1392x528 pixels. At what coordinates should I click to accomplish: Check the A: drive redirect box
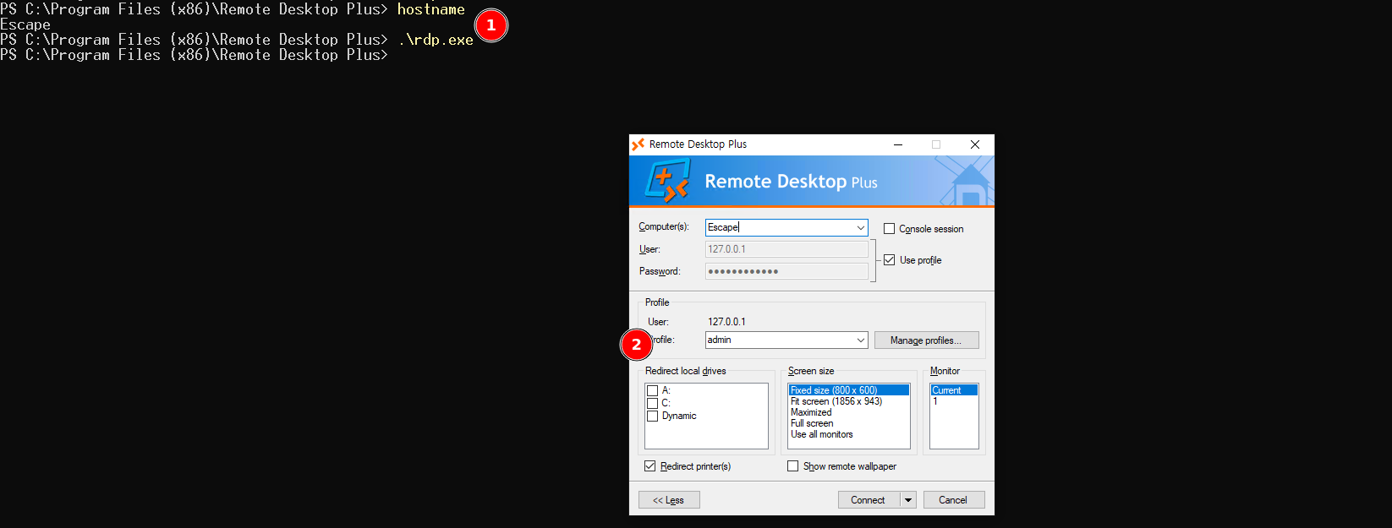[x=652, y=390]
